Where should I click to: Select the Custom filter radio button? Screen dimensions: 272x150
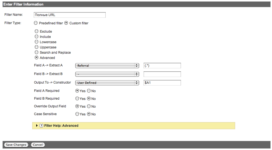tap(66, 23)
